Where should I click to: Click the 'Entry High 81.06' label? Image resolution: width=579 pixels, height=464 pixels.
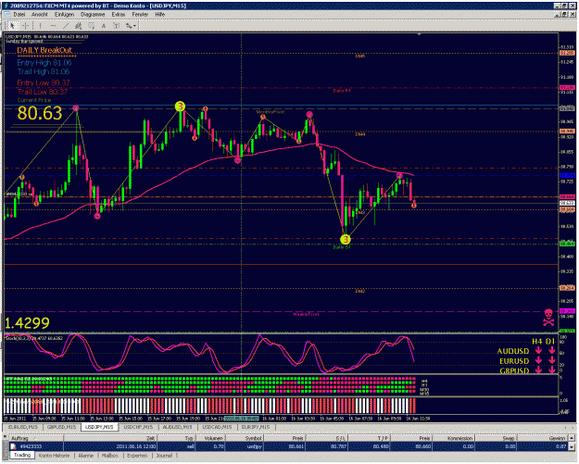44,62
